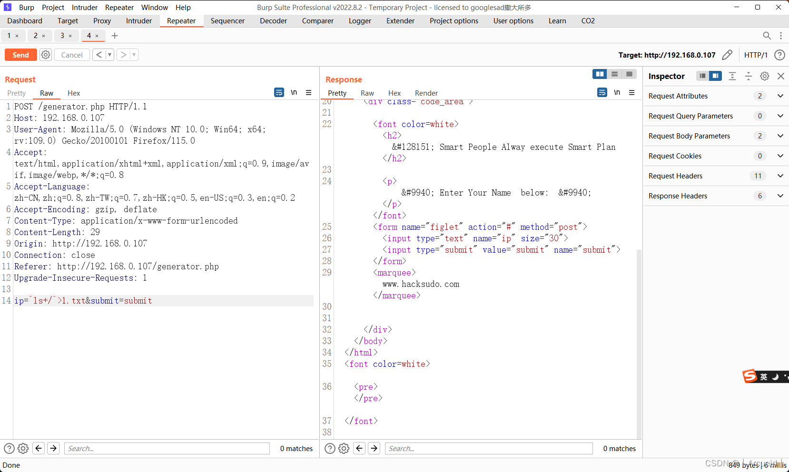This screenshot has width=789, height=472.
Task: Dock Inspector in left layout
Action: point(702,76)
